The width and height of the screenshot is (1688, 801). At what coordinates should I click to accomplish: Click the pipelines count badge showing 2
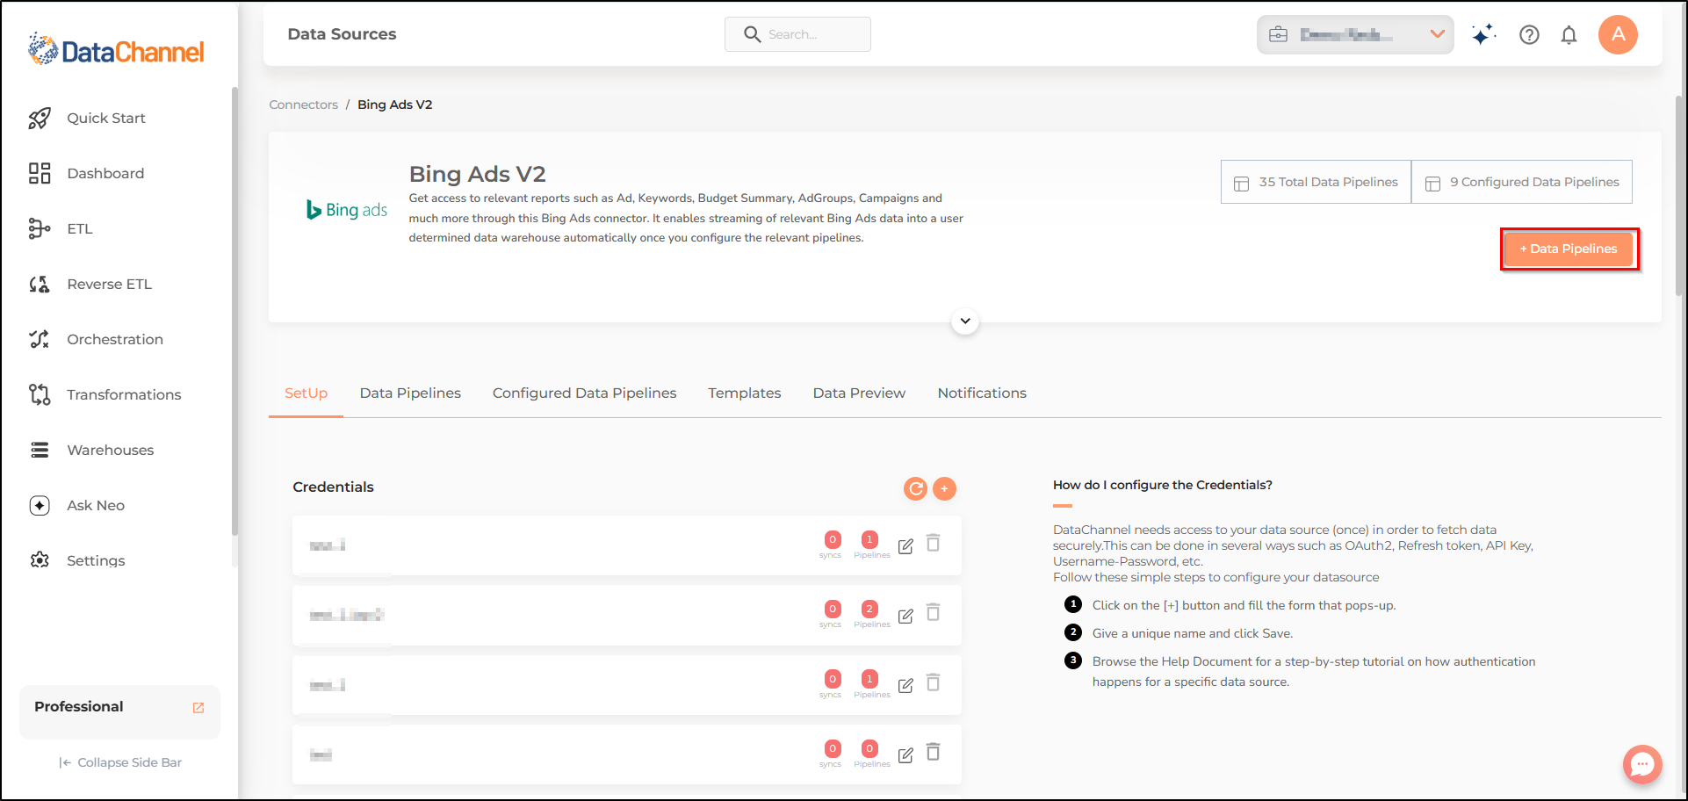869,609
